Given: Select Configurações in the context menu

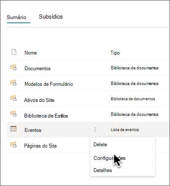Looking at the screenshot, I should click(110, 158).
